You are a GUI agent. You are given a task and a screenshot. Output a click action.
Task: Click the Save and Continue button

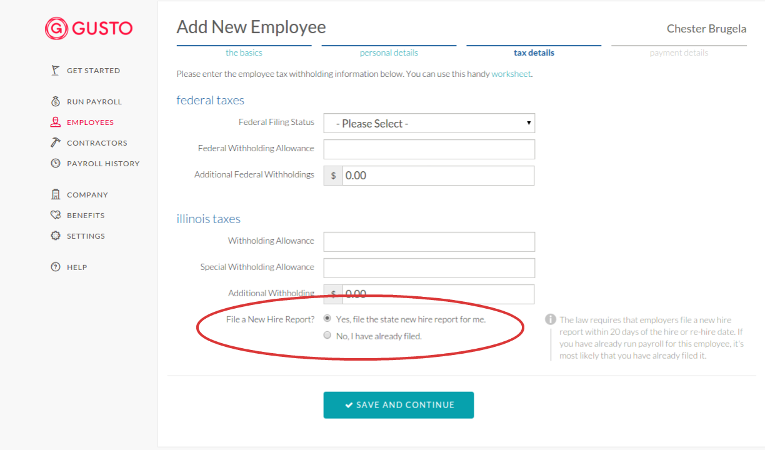pyautogui.click(x=399, y=405)
